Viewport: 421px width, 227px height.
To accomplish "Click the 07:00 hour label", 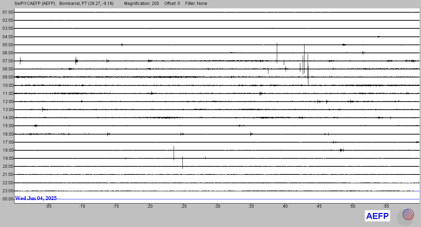I will [8, 61].
